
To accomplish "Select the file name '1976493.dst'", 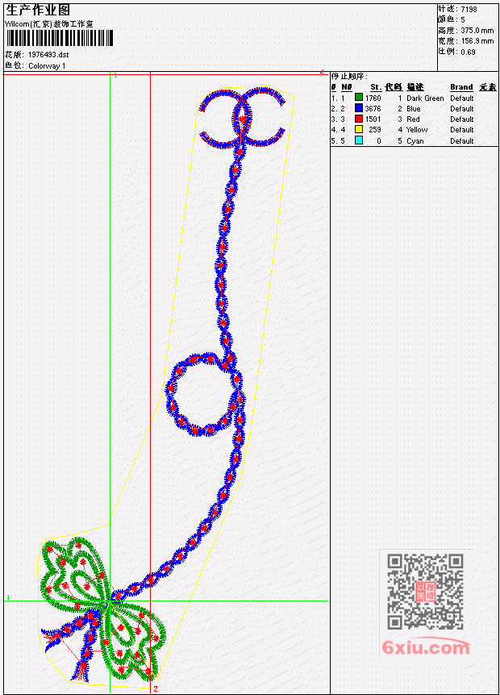I will (x=48, y=55).
